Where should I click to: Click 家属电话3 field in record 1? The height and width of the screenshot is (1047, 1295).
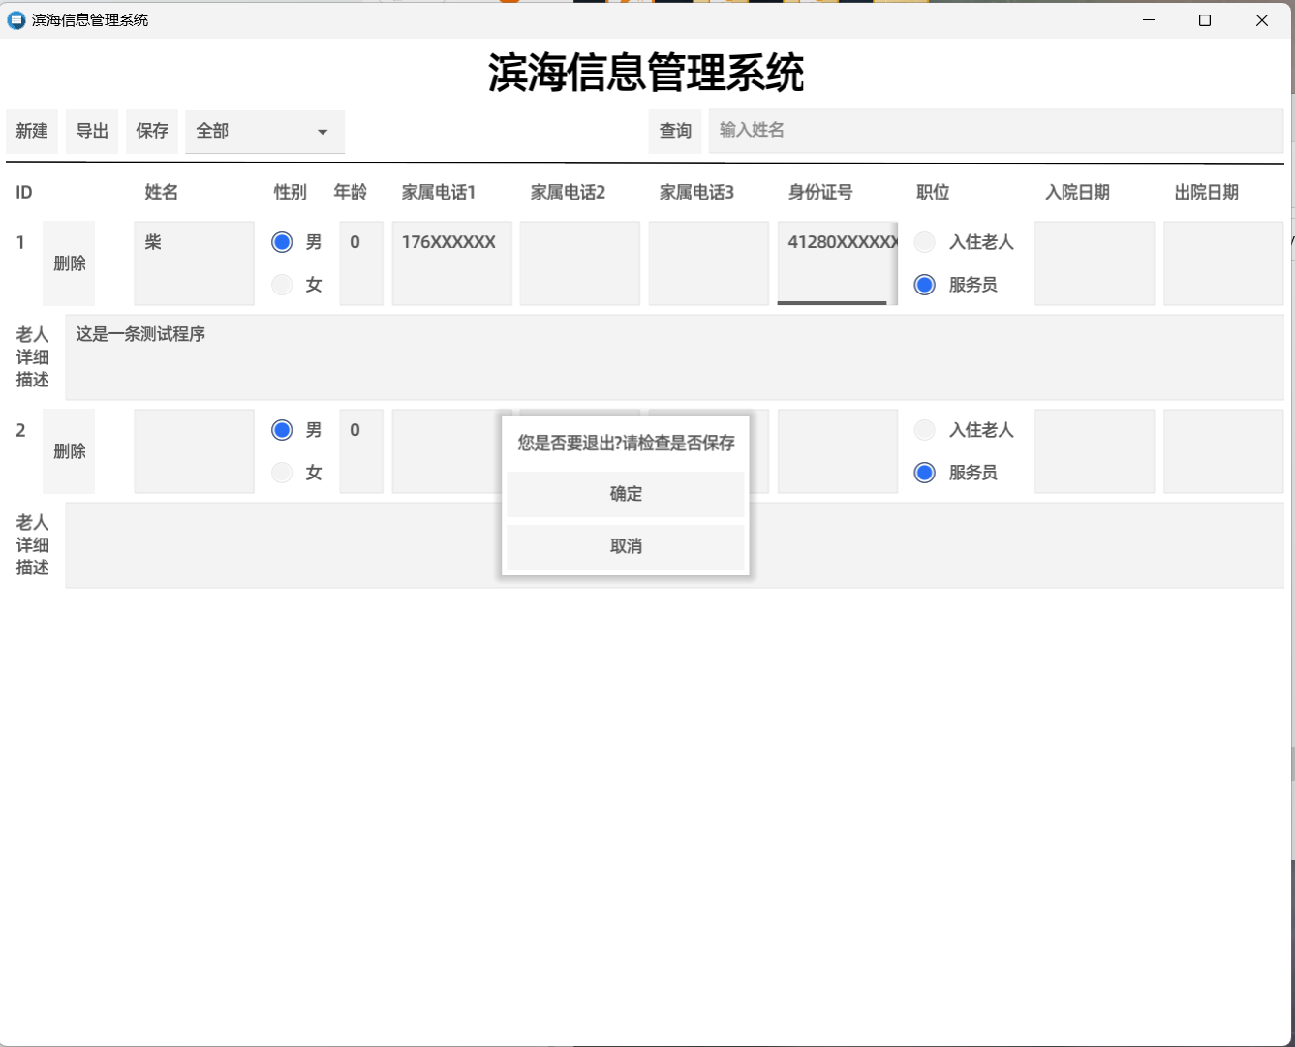coord(709,263)
